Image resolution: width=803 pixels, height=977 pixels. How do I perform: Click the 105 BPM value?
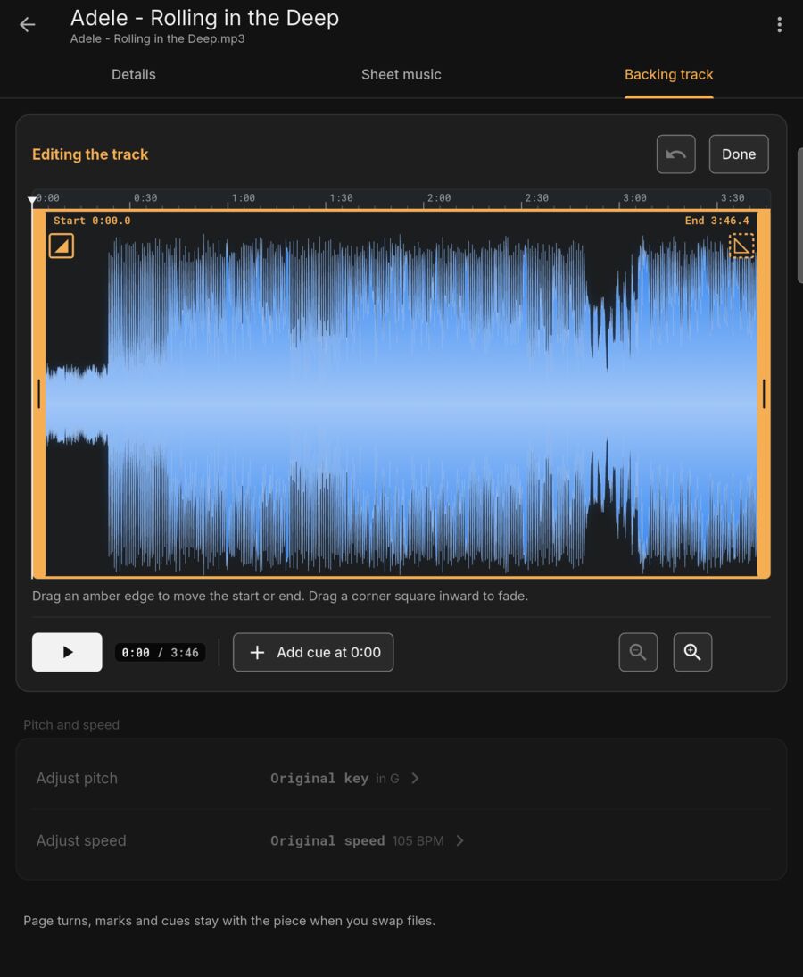[418, 841]
